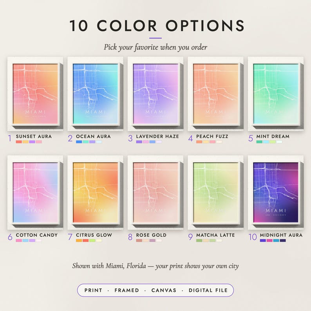Click the blue swatch under Ocean Aura
The width and height of the screenshot is (311, 311).
point(79,142)
